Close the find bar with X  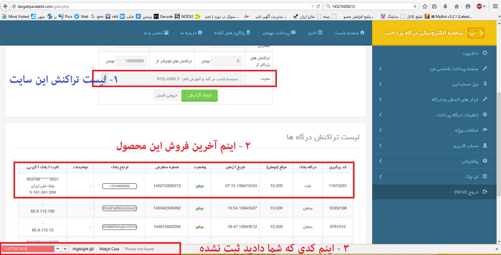(x=497, y=249)
